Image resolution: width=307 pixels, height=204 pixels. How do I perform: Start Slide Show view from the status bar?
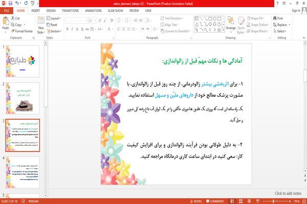click(x=258, y=201)
